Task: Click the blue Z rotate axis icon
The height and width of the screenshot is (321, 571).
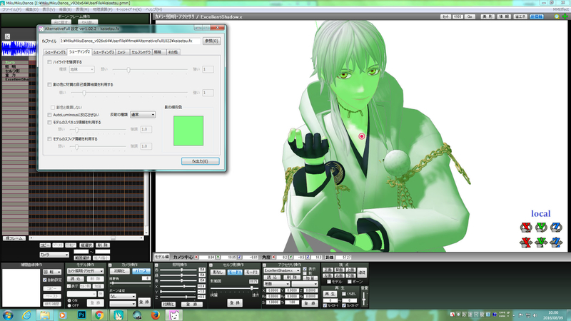Action: pos(556,227)
